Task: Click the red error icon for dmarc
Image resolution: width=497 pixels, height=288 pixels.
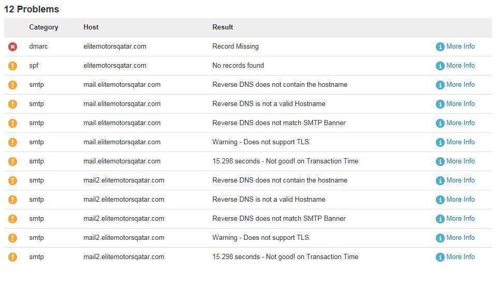Action: (x=13, y=47)
